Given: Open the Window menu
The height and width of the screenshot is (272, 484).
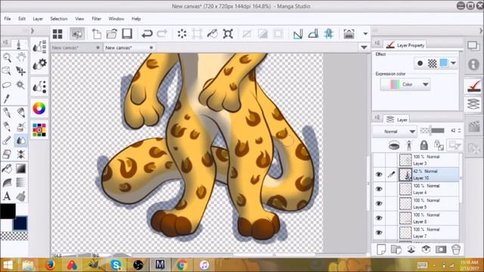Looking at the screenshot, I should click(116, 19).
